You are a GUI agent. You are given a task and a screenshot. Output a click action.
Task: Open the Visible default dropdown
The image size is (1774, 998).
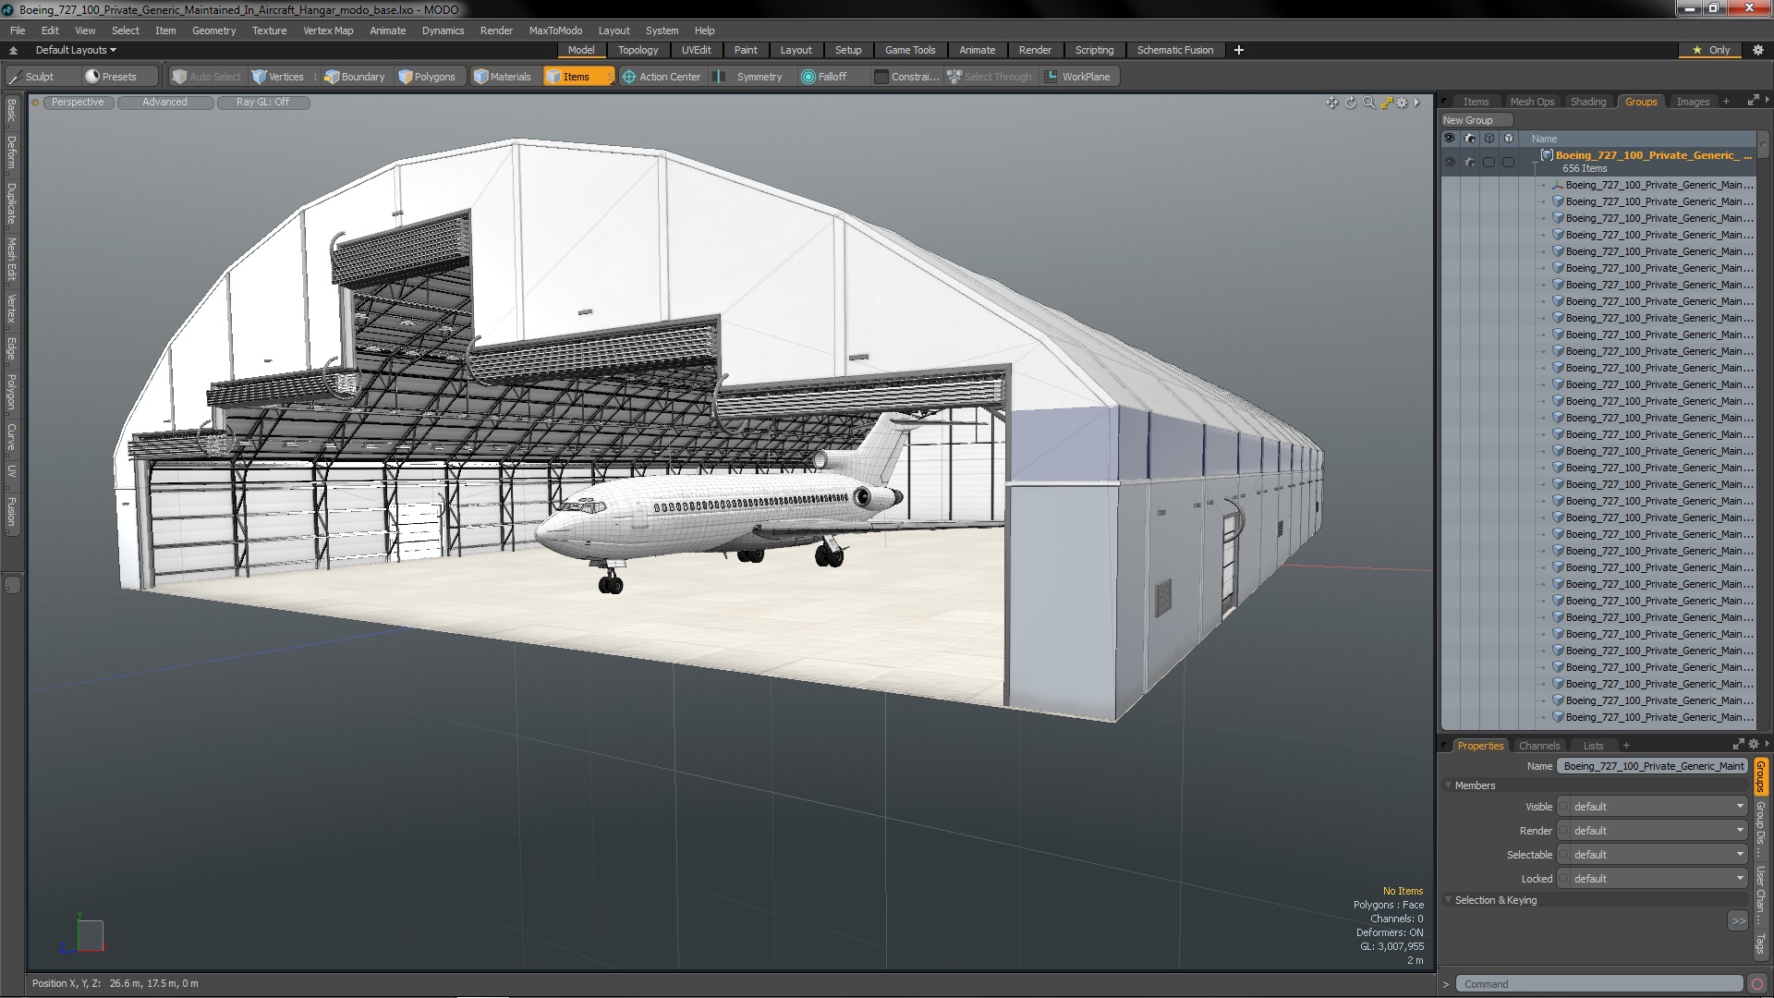pyautogui.click(x=1652, y=807)
